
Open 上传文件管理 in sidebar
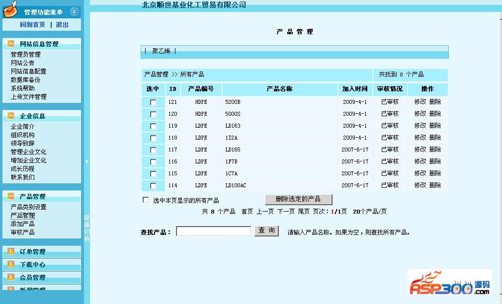(28, 96)
